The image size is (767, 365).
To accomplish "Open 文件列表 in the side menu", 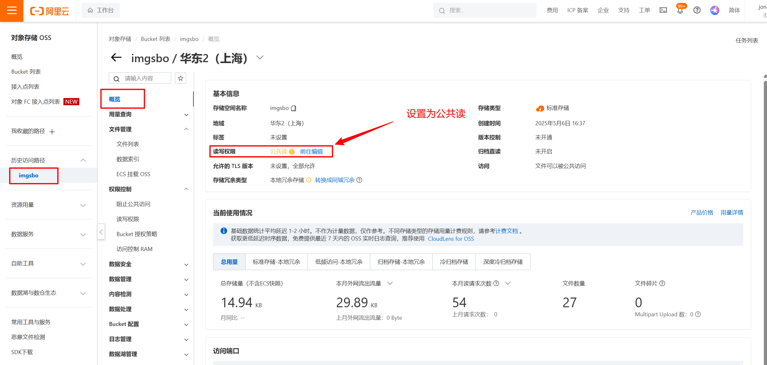I will (127, 144).
